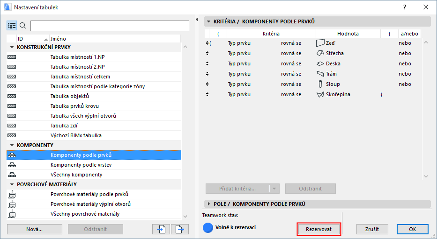
Task: Select Komponenty podle prvků
Action: point(94,155)
